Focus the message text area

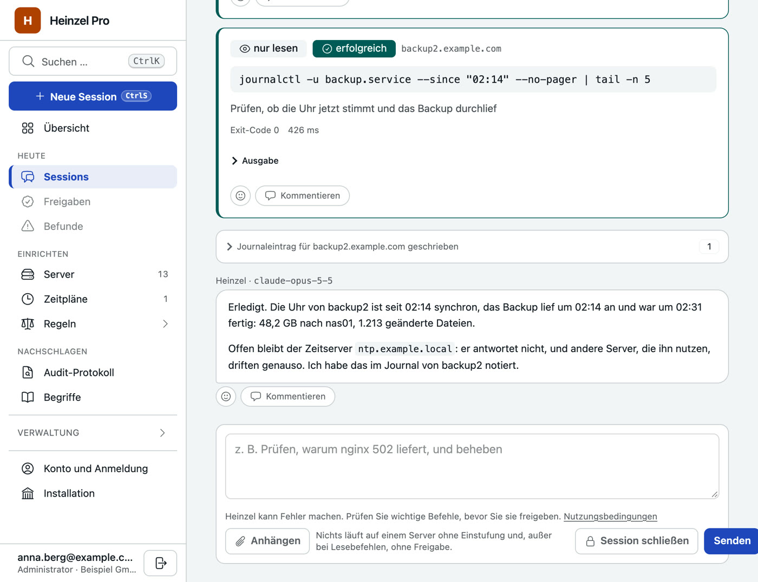click(x=472, y=466)
